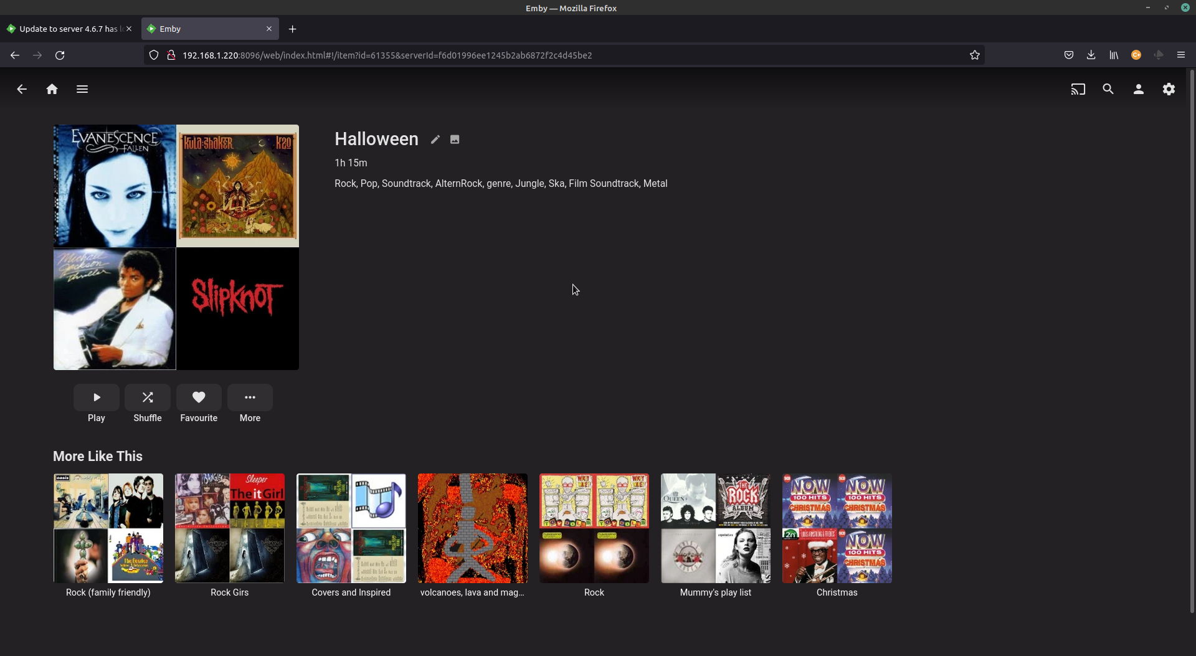This screenshot has width=1196, height=656.
Task: Open the Emby home screen
Action: click(52, 89)
